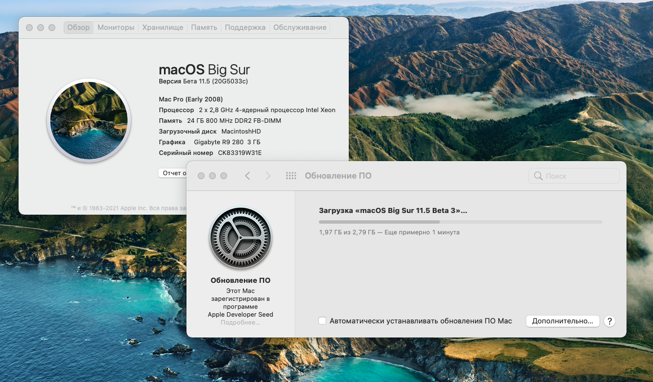Click the Mac Pro (Early 2008) model text

tap(191, 99)
